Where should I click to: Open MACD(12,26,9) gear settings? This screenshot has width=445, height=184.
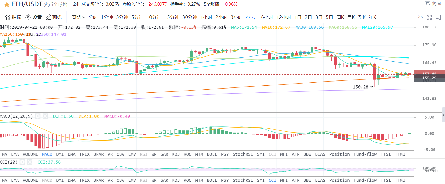(38, 116)
